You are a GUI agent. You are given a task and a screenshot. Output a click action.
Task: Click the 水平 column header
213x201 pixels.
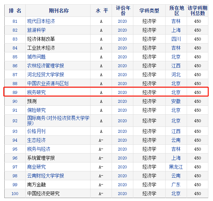pyautogui.click(x=102, y=11)
